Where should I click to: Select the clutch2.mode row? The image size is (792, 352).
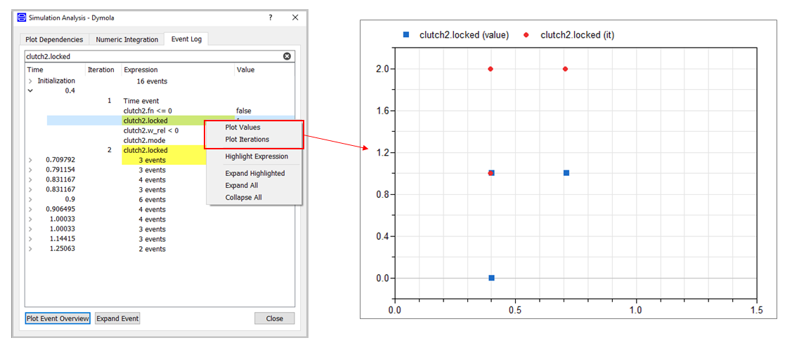[x=144, y=140]
